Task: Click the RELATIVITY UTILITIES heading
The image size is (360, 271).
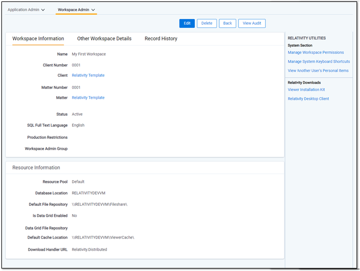Action: [x=307, y=38]
